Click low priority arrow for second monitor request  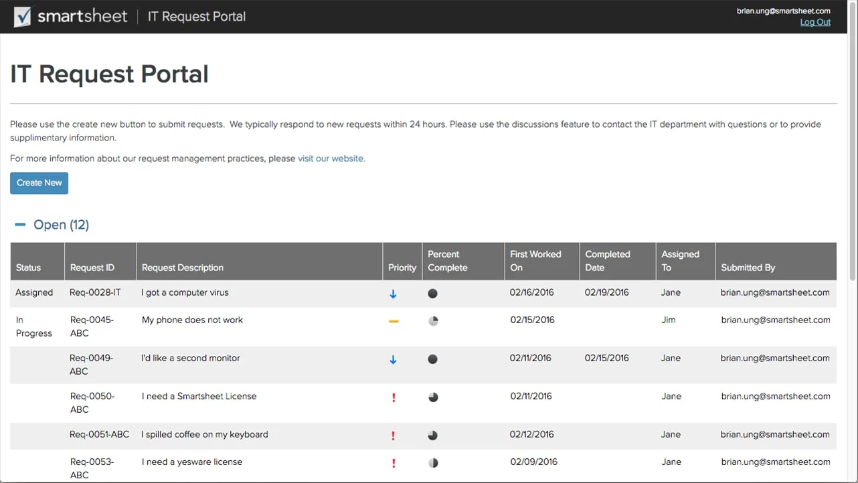[393, 359]
